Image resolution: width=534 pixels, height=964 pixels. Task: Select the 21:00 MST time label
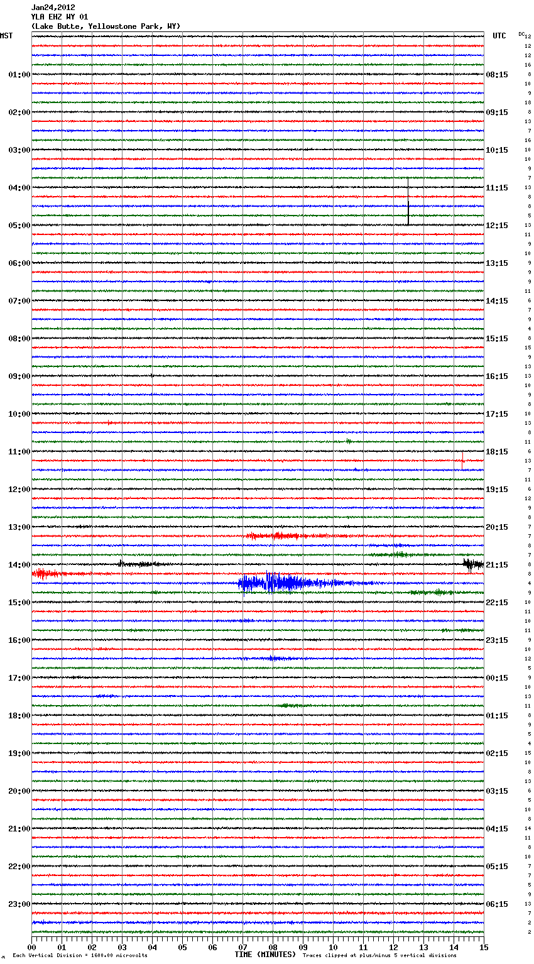pos(19,829)
